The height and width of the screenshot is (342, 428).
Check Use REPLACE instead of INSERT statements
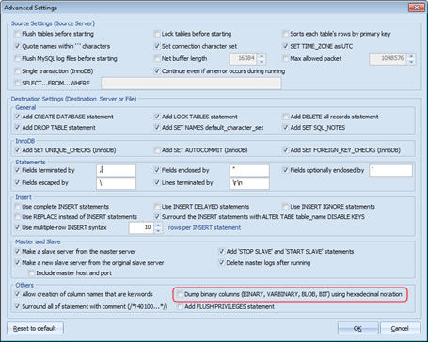tap(18, 217)
